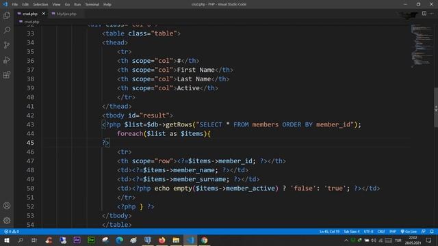Screen dimensions: 438x246
Task: Click the minimap code overview
Action: pos(422,46)
